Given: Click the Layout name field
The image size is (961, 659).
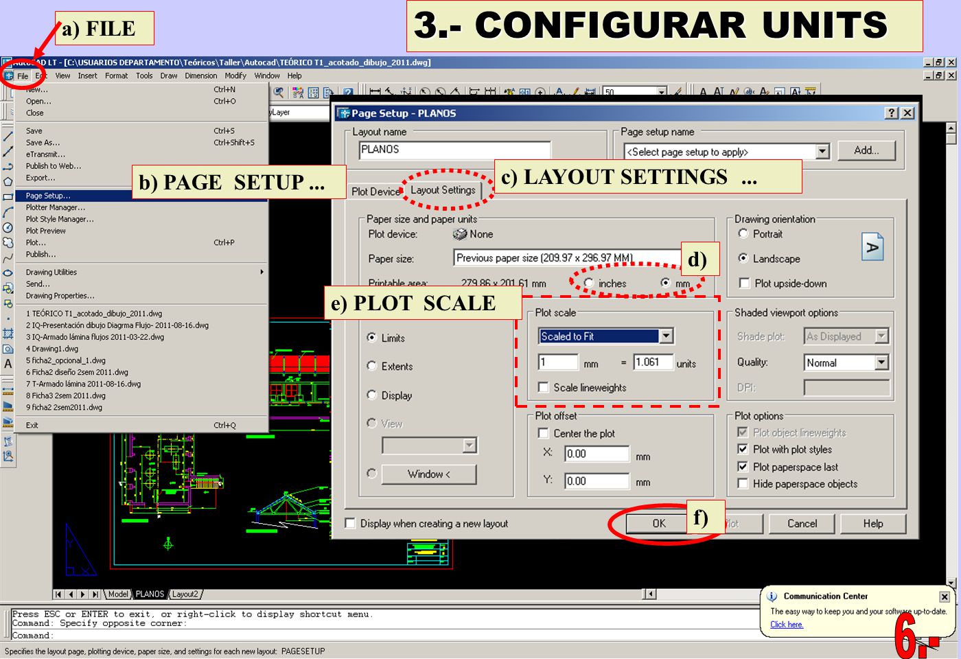Looking at the screenshot, I should click(x=454, y=150).
